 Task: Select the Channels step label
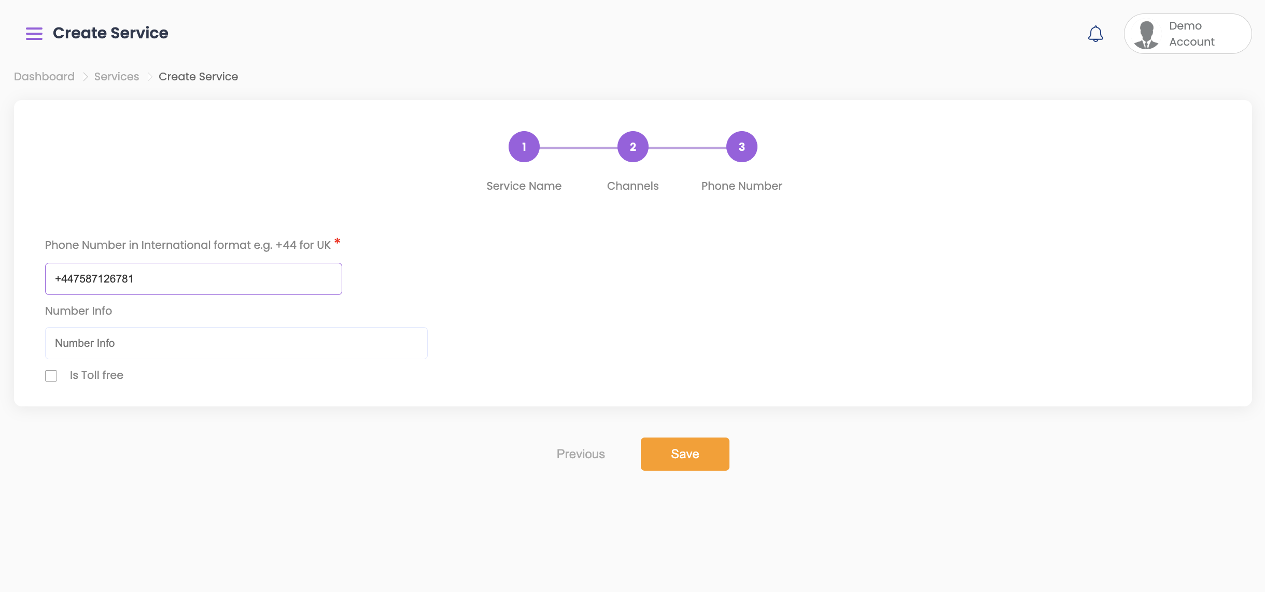[632, 186]
